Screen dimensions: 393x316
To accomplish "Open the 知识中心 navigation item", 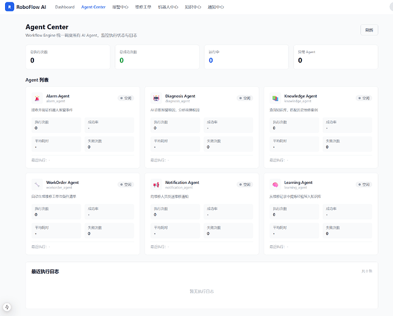I will pyautogui.click(x=193, y=7).
